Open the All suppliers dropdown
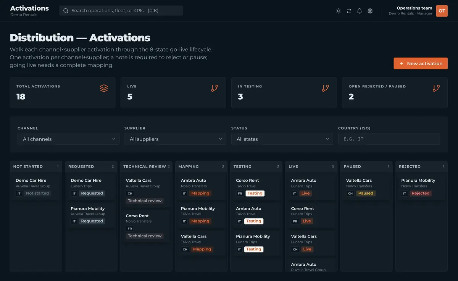The image size is (458, 281). 175,139
